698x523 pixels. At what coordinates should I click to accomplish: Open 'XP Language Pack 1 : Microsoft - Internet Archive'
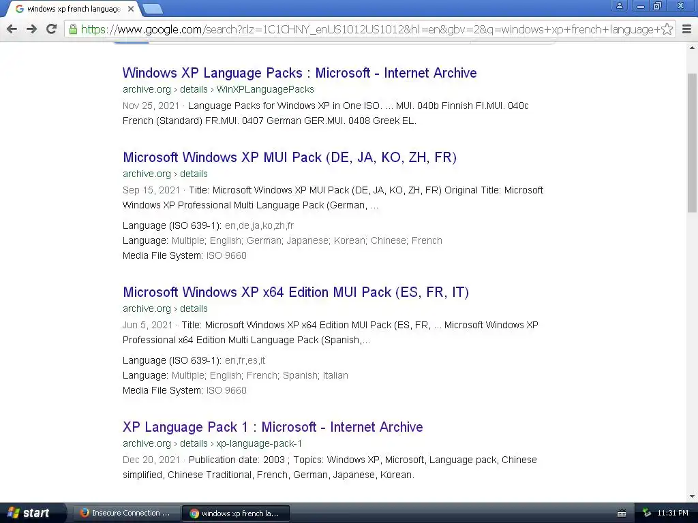[273, 426]
